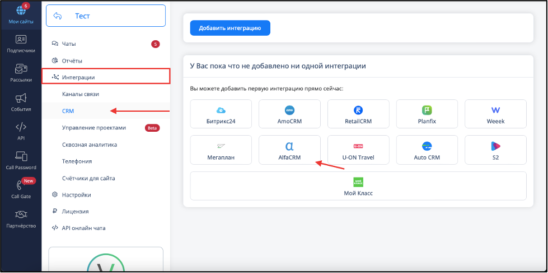Select the Auto CRM integration card
The height and width of the screenshot is (273, 548).
point(427,150)
